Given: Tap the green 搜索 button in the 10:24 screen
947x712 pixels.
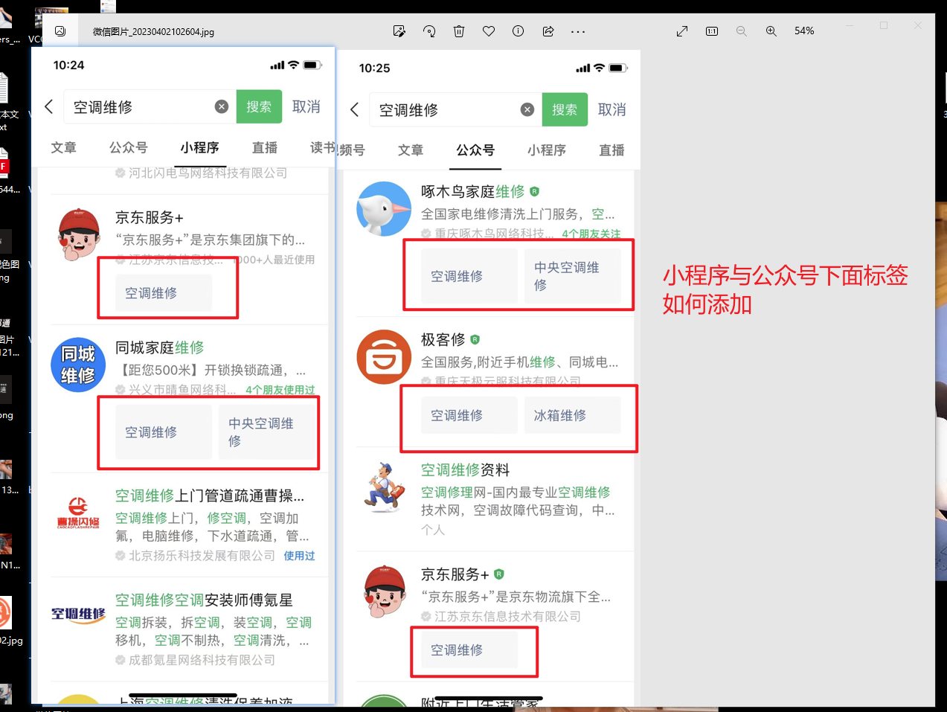Looking at the screenshot, I should pyautogui.click(x=259, y=106).
